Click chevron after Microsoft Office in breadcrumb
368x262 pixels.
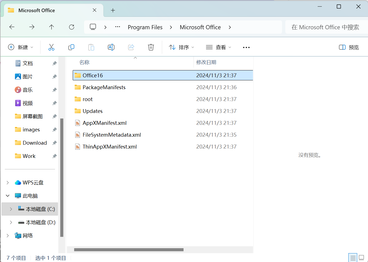tap(230, 27)
